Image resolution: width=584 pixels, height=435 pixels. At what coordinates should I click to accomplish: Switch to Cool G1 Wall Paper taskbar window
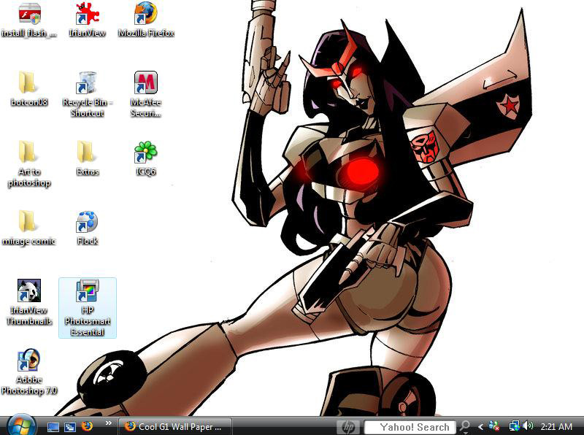175,426
